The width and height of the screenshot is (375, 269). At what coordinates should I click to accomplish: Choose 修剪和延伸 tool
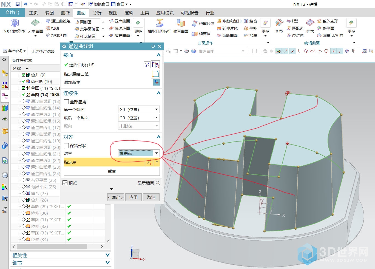point(229,21)
